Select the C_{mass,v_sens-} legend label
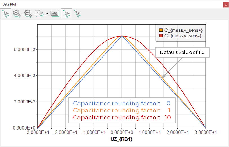This screenshot has width=229, height=147. point(183,36)
